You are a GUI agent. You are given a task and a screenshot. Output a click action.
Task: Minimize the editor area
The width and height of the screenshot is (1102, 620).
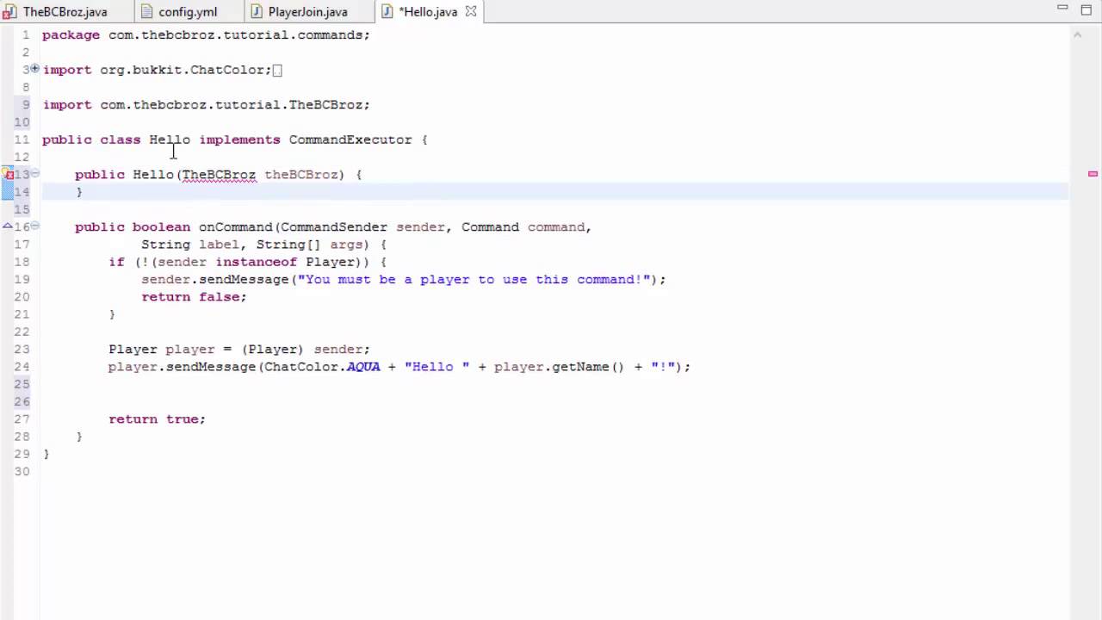1064,9
